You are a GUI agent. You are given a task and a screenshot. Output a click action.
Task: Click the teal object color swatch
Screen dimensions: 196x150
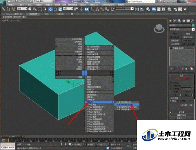click(193, 25)
